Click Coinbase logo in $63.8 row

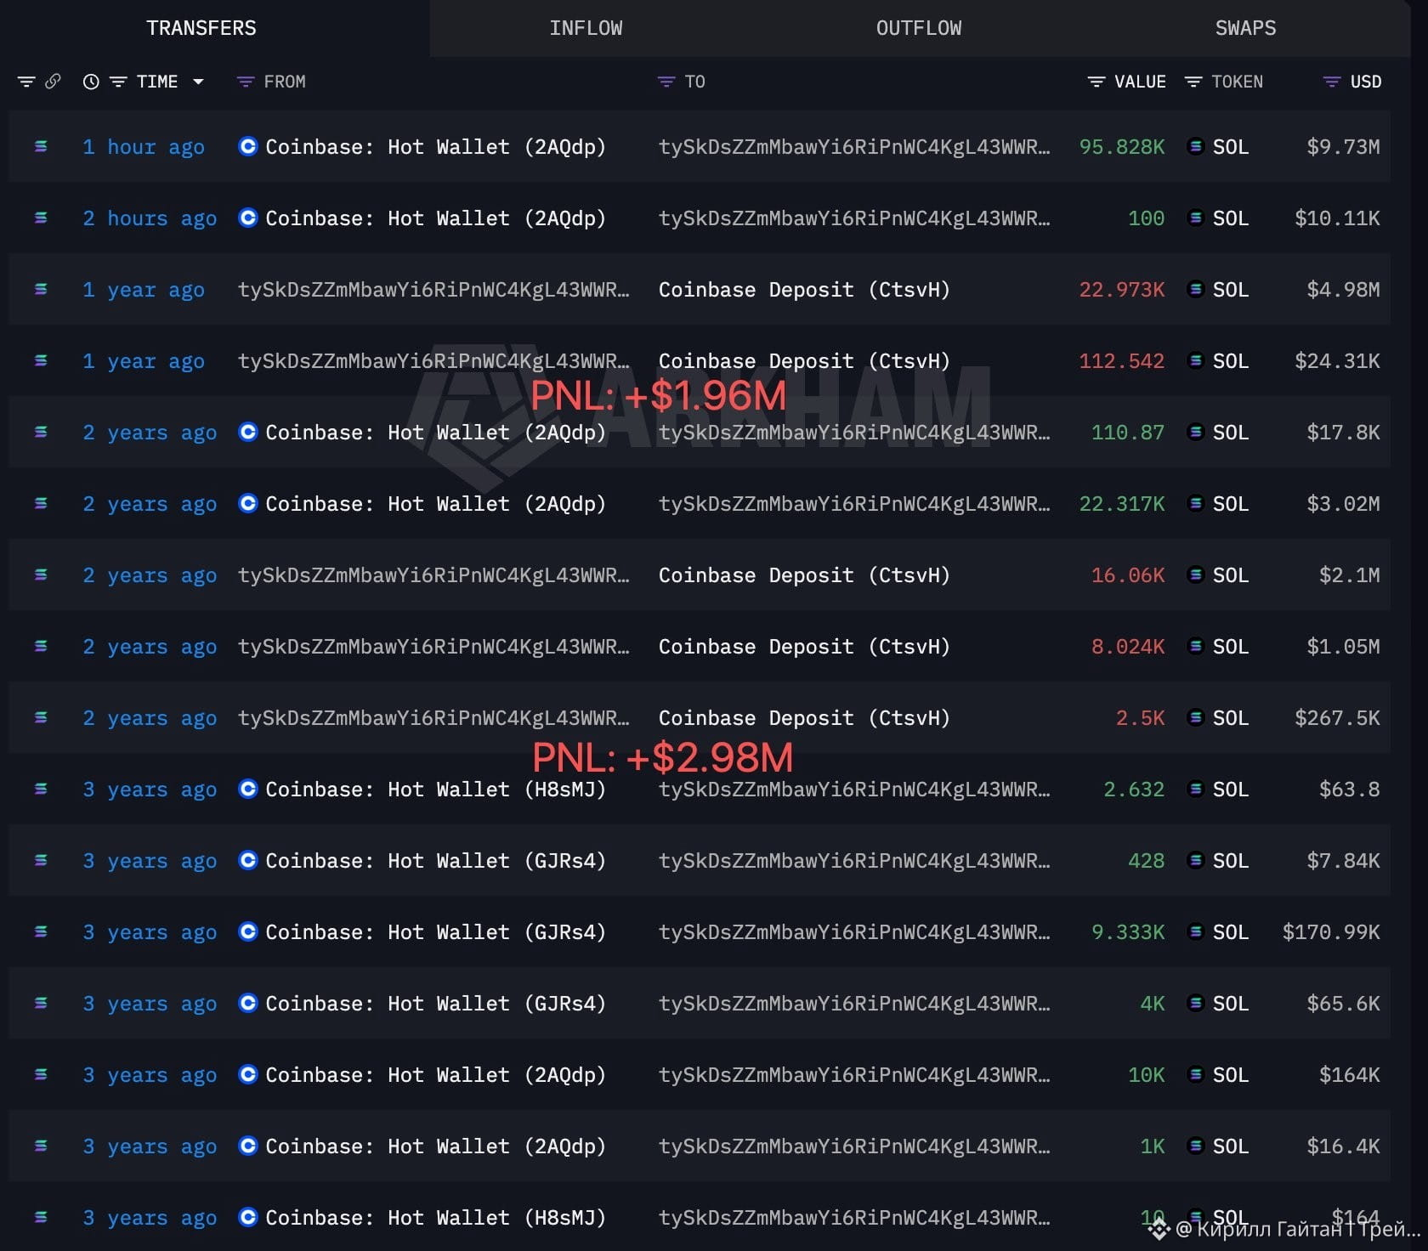tap(247, 789)
